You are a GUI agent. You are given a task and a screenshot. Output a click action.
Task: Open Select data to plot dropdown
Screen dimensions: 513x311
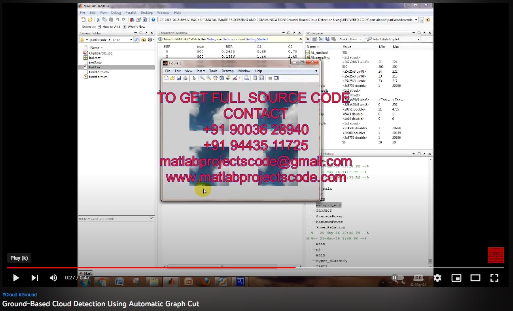393,39
